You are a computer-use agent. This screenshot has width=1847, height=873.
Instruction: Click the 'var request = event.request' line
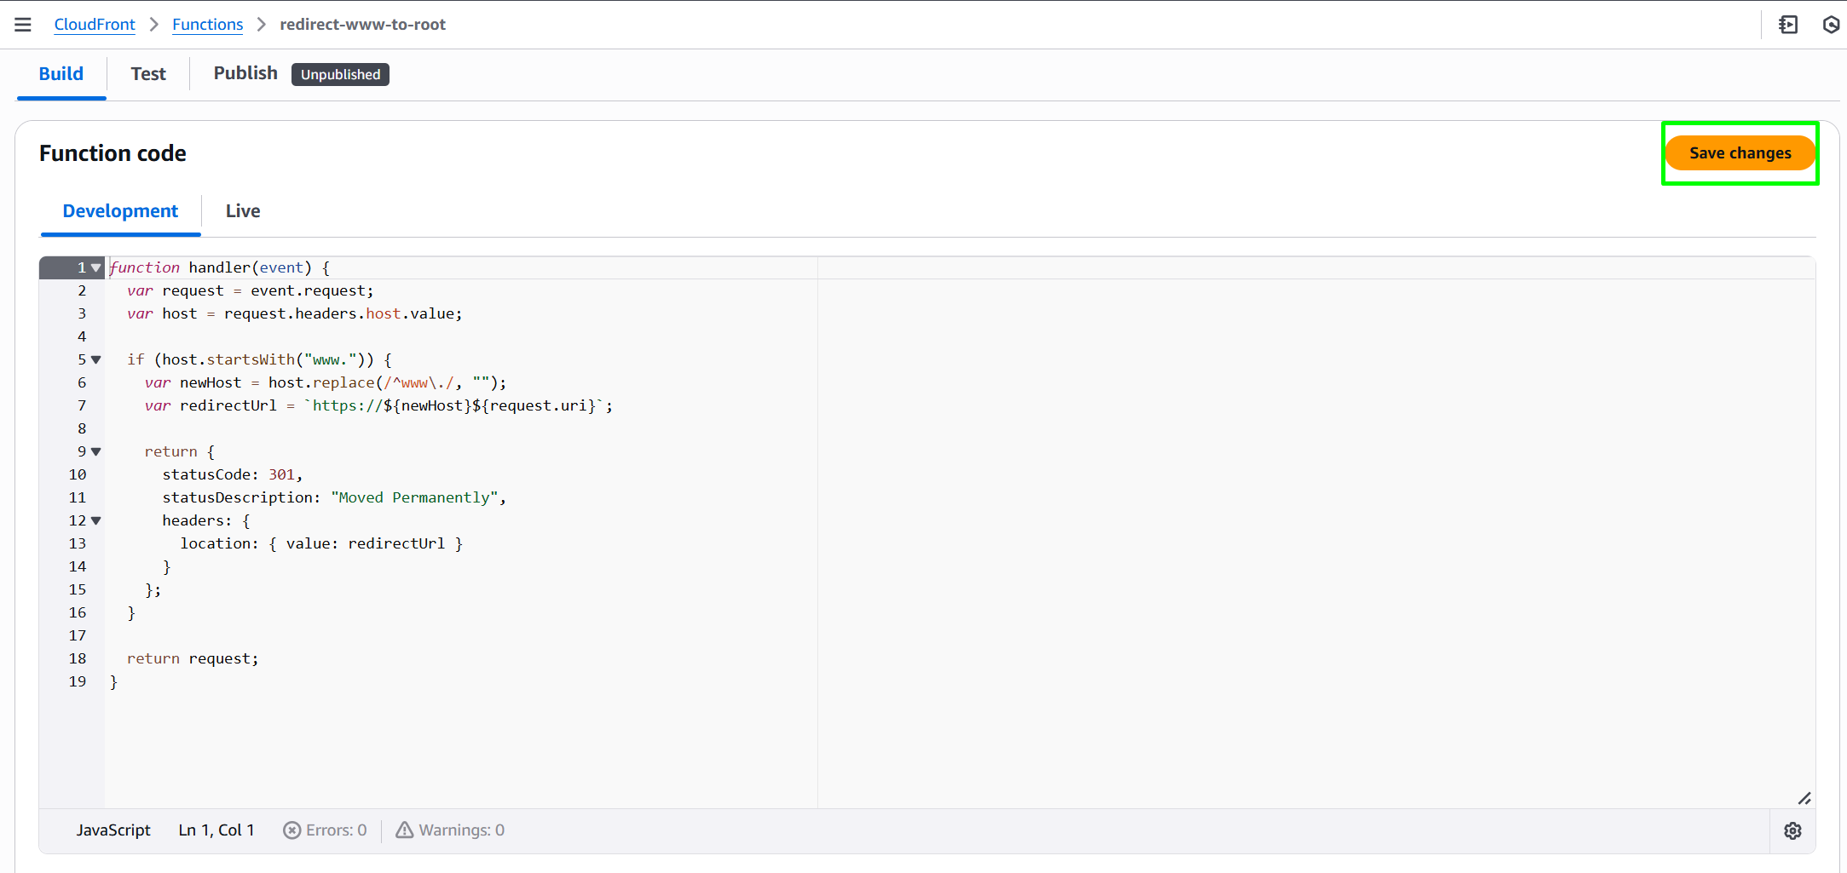(x=251, y=290)
